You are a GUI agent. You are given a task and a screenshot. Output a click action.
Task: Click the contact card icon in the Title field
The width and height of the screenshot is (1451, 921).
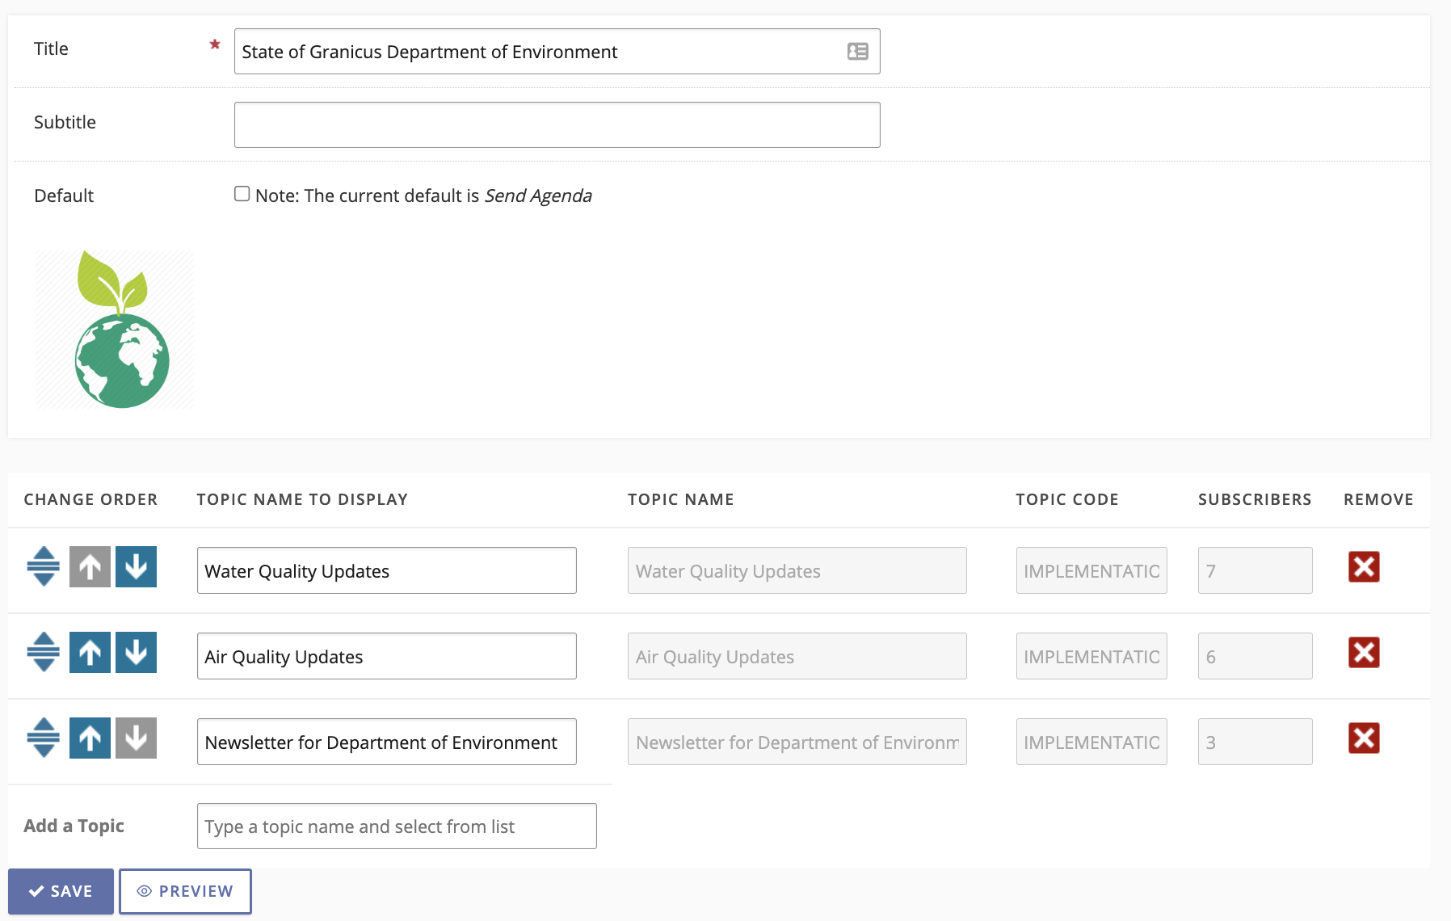click(x=858, y=51)
